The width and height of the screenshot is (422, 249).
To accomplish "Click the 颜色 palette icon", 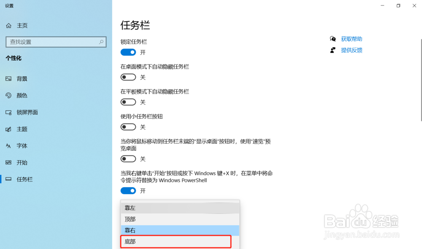I will [8, 95].
